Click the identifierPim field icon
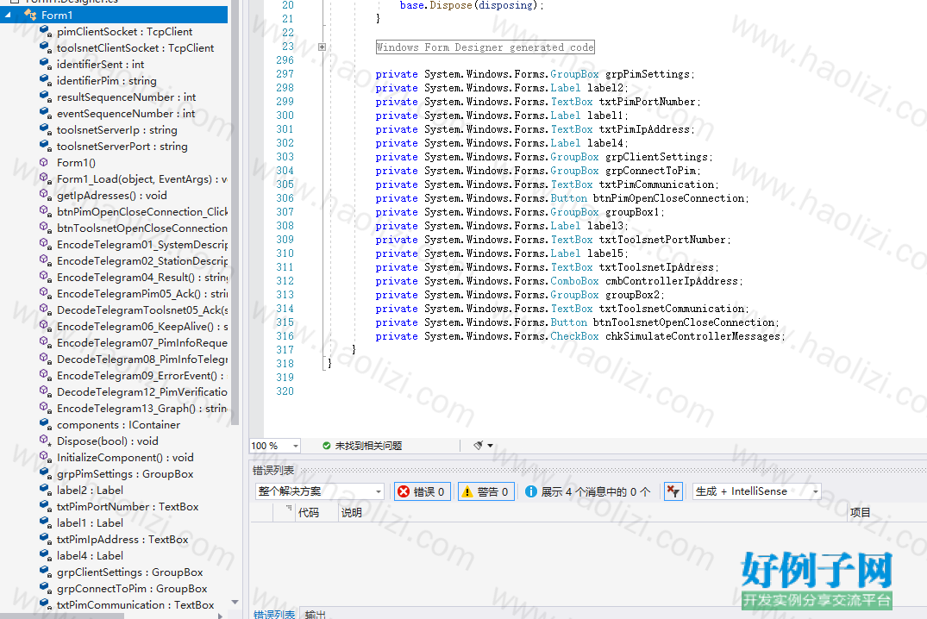Viewport: 927px width, 619px height. (45, 80)
